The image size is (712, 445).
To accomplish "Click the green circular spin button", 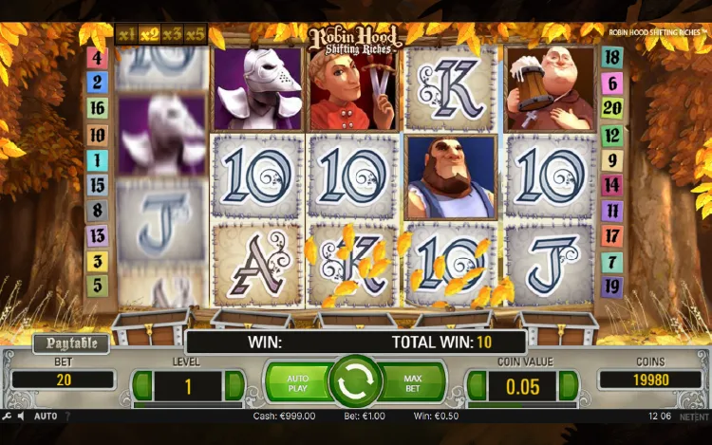I will coord(356,381).
